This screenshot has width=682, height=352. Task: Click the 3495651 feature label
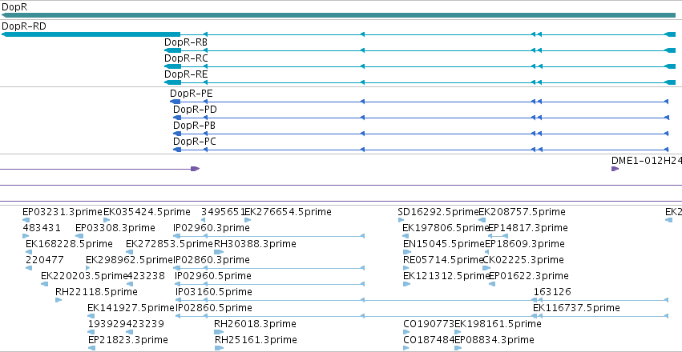click(x=223, y=212)
